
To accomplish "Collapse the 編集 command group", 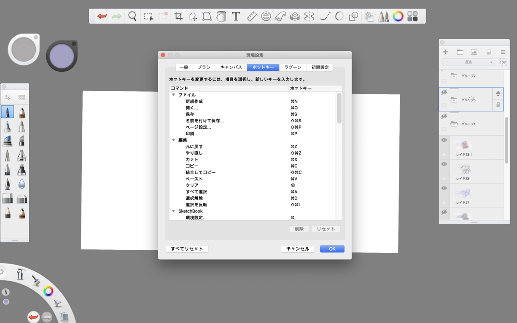I will [x=174, y=140].
